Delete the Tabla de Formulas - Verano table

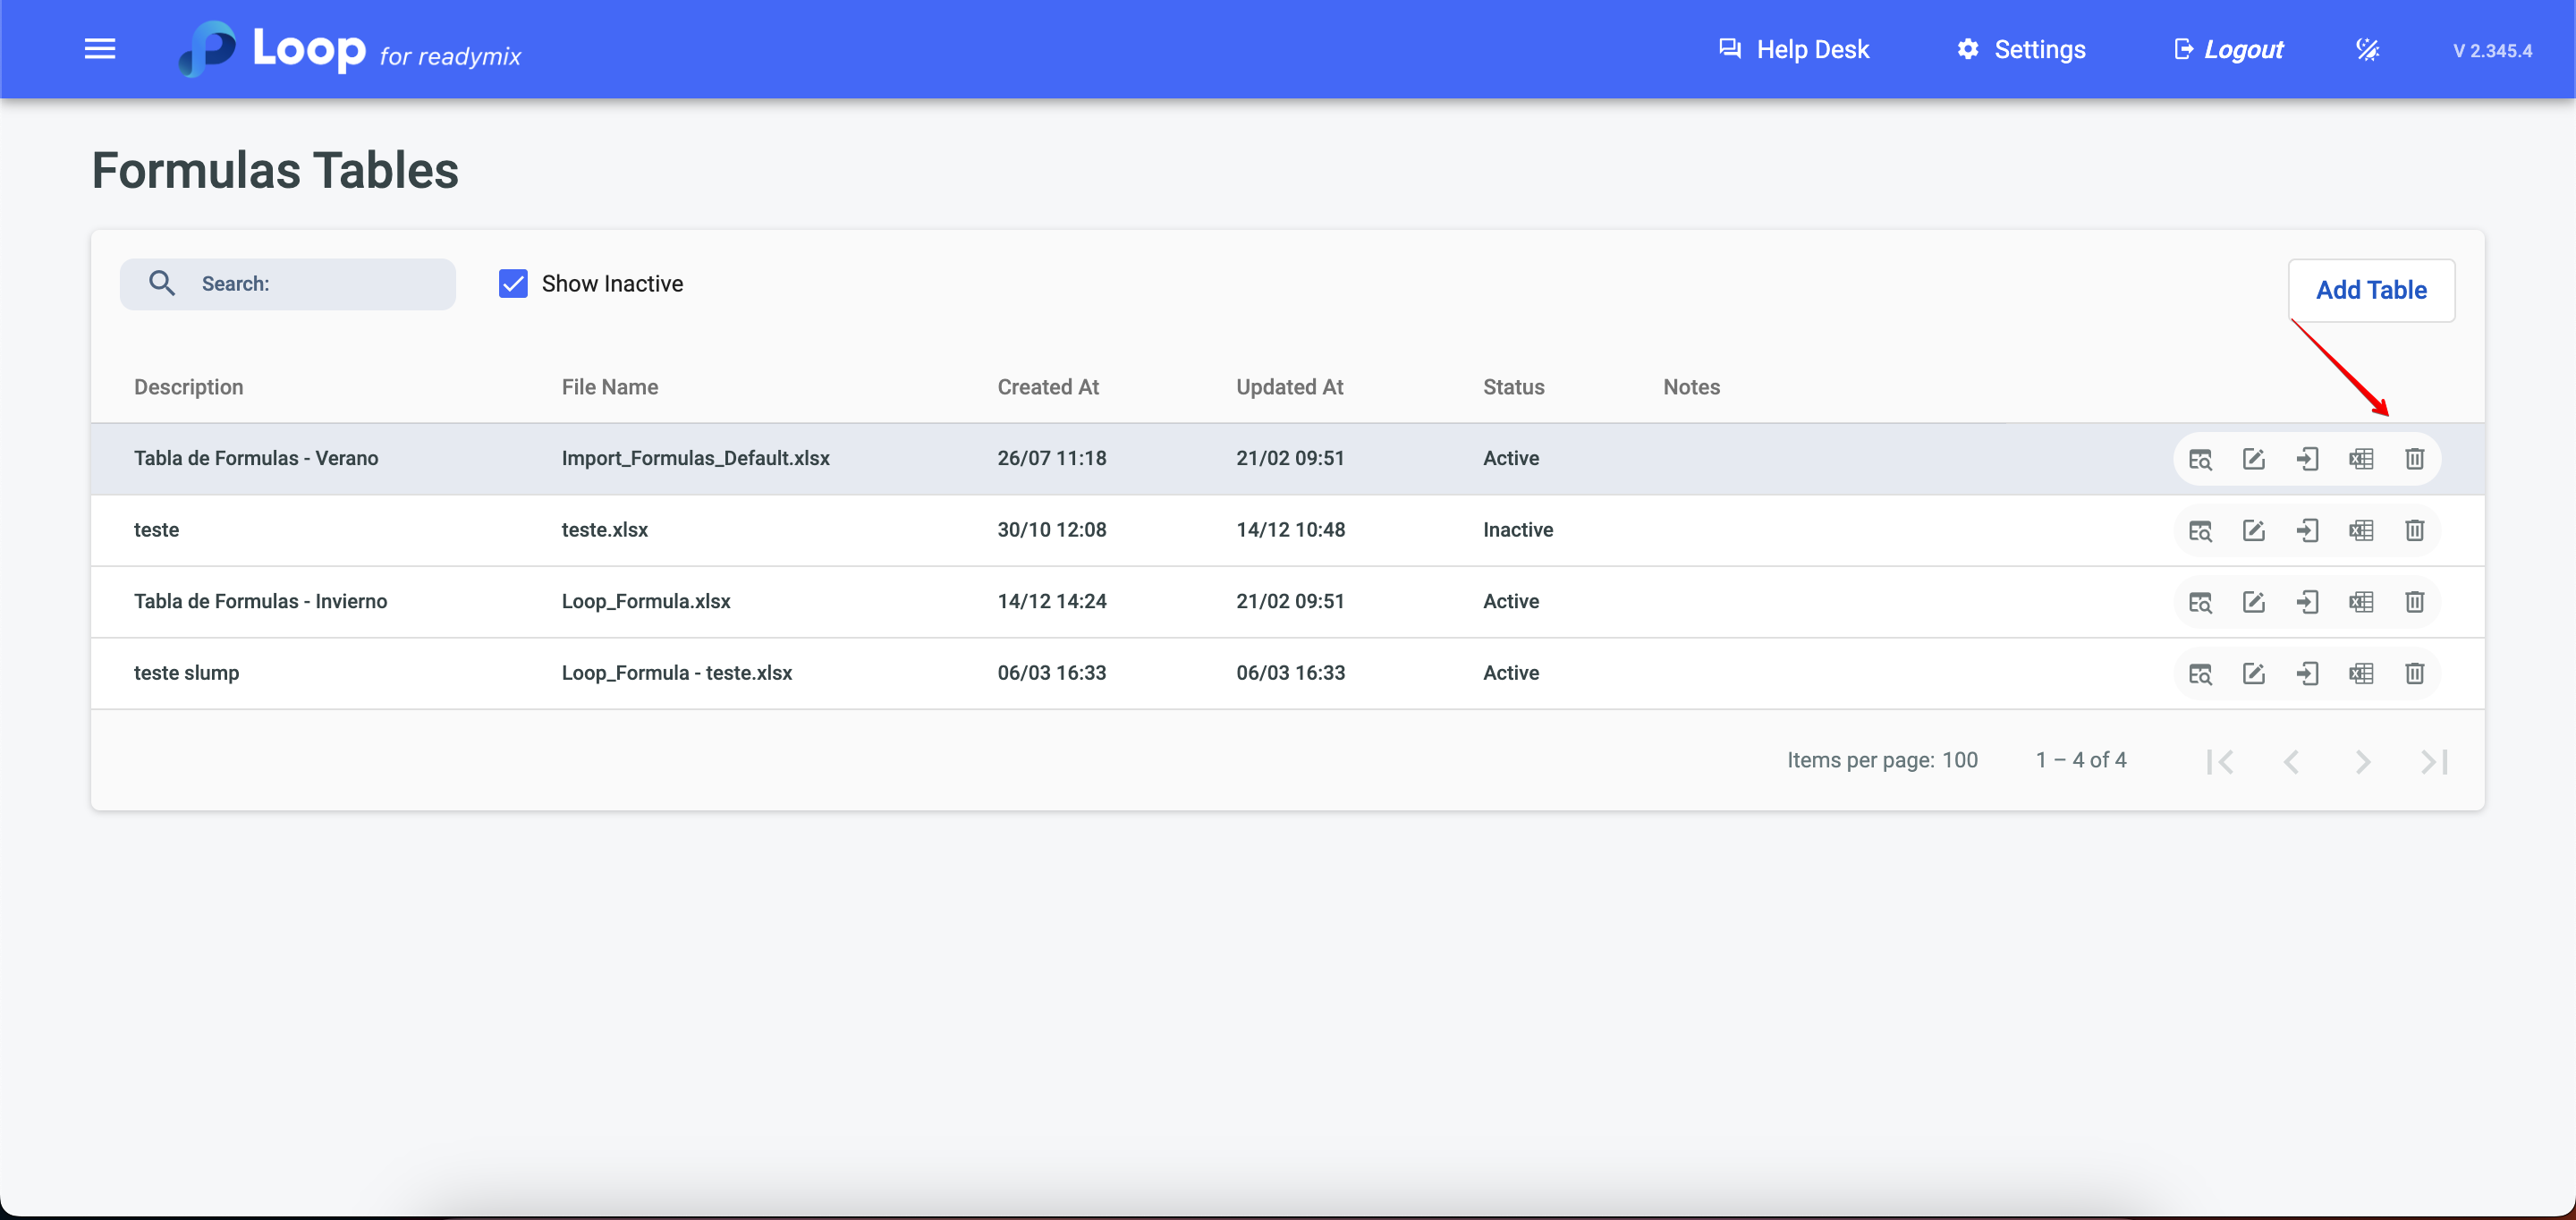[2414, 459]
